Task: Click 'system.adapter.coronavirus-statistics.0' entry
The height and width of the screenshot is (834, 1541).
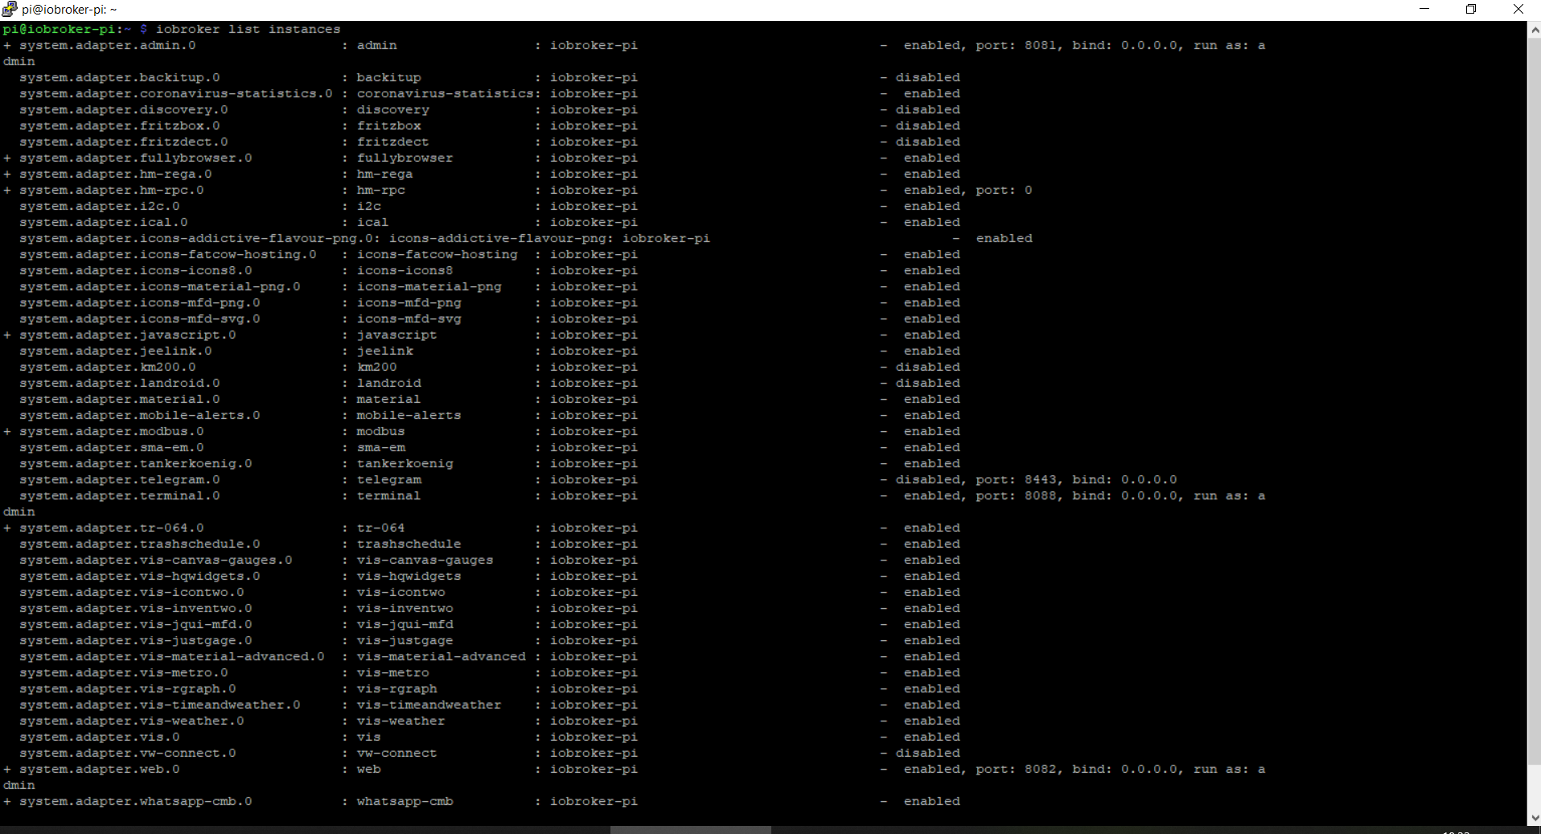Action: point(176,94)
